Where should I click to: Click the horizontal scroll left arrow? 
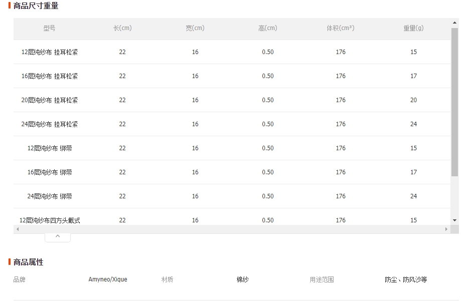pos(18,229)
